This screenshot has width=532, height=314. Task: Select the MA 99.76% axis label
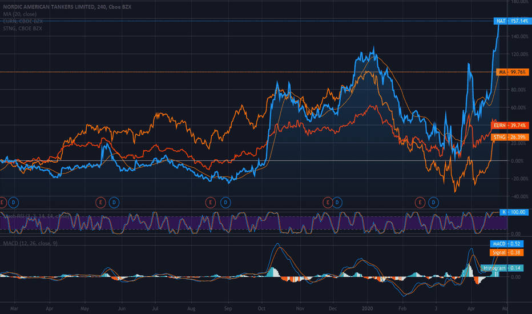tap(513, 72)
